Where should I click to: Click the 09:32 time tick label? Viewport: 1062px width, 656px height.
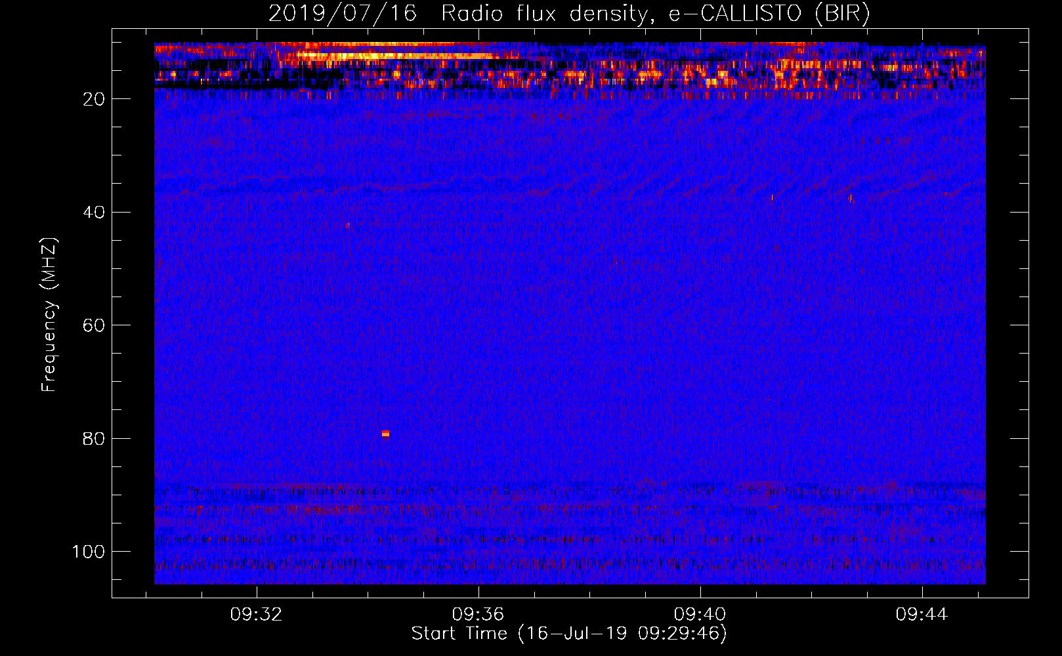[256, 615]
